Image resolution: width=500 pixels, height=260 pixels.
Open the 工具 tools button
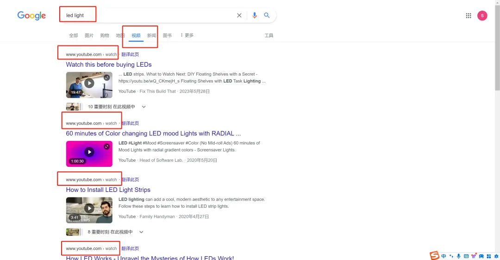coord(269,35)
